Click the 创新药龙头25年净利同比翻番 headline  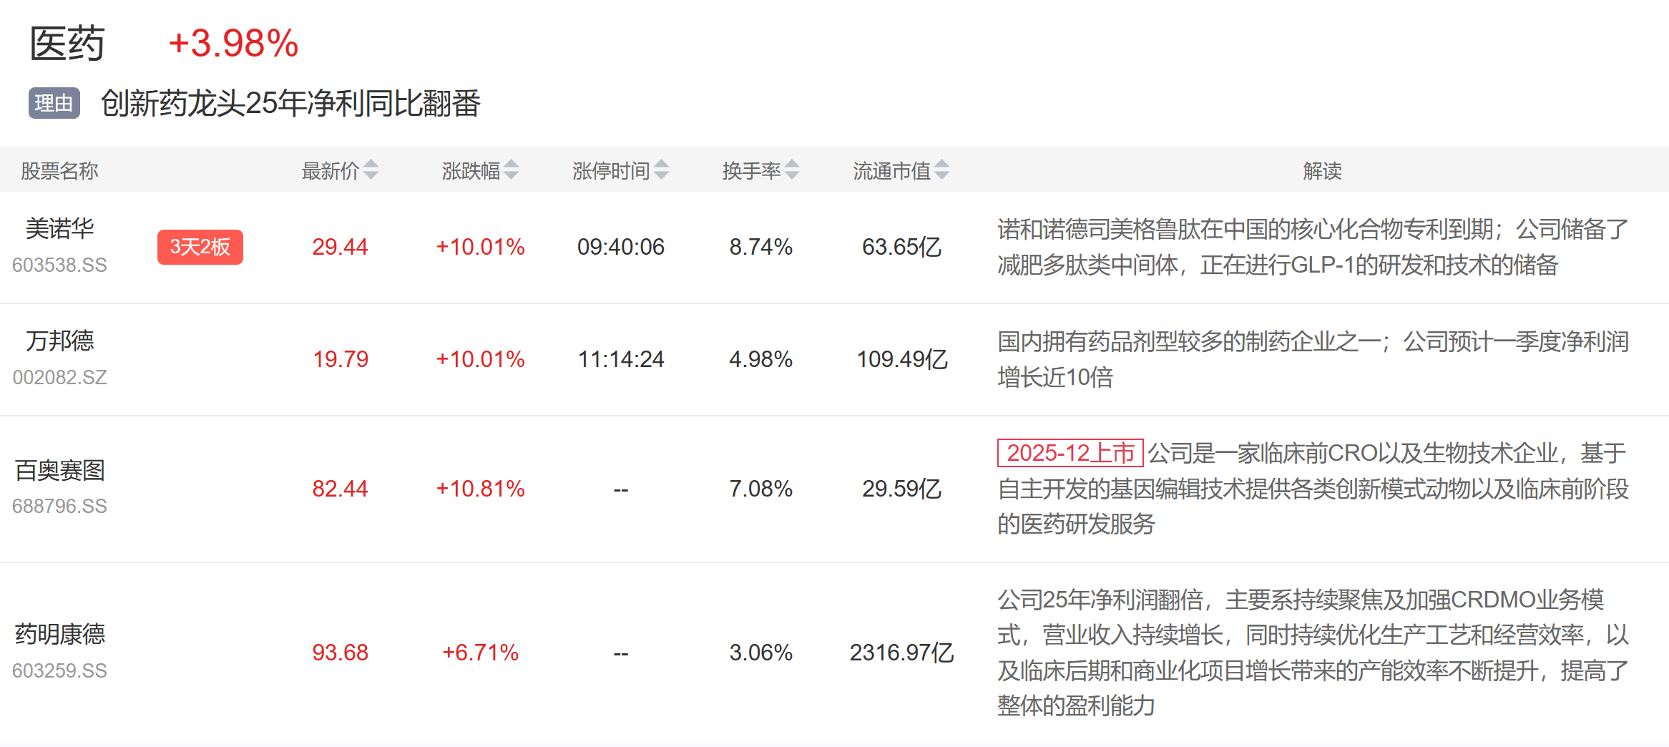290,104
